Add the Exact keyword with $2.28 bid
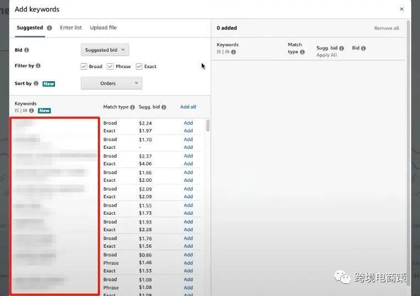 pos(189,230)
